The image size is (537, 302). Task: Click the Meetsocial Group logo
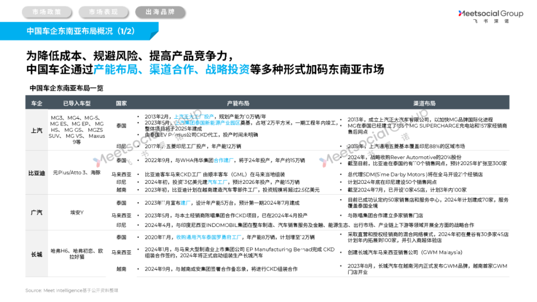[490, 16]
